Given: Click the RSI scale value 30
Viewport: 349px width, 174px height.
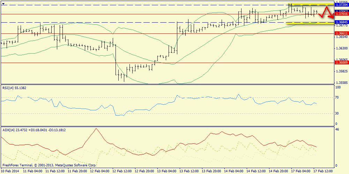Looking at the screenshot, I should point(337,113).
